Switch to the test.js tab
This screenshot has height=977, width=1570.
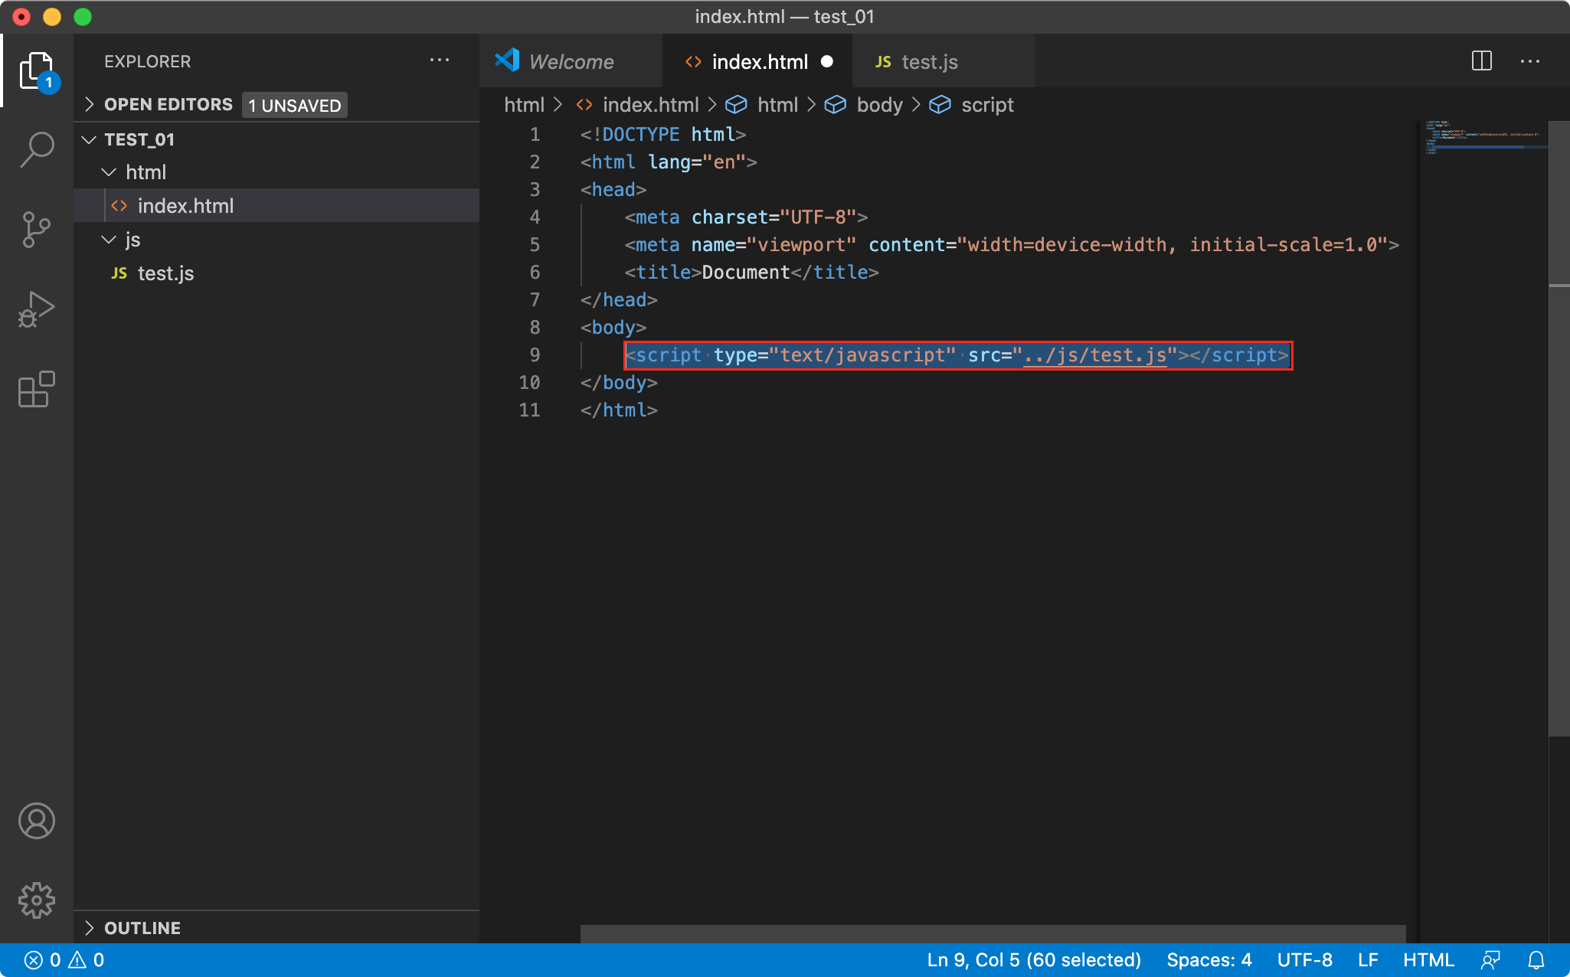point(929,62)
